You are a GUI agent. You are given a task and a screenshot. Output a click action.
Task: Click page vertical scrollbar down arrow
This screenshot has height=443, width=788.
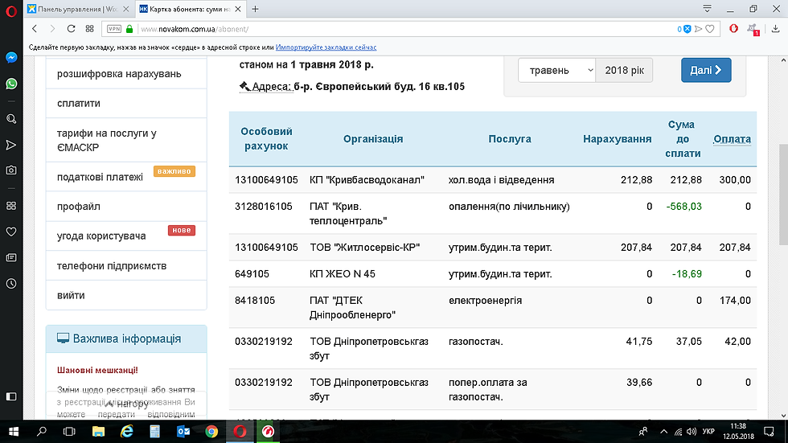[783, 416]
